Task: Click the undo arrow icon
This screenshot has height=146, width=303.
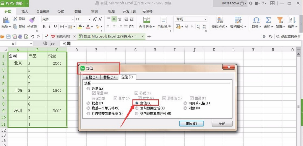Action: 32,36
